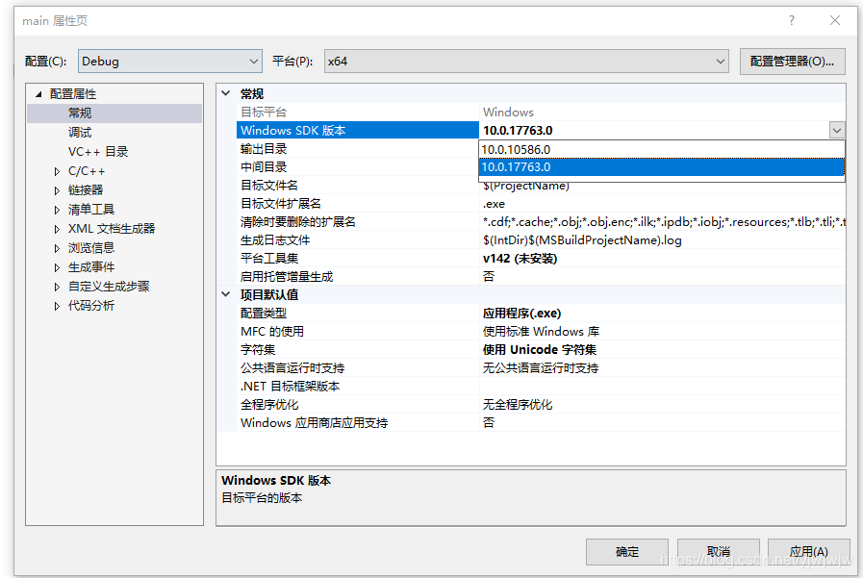Expand the 浏览信息 tree node arrow
This screenshot has width=863, height=578.
coord(57,248)
